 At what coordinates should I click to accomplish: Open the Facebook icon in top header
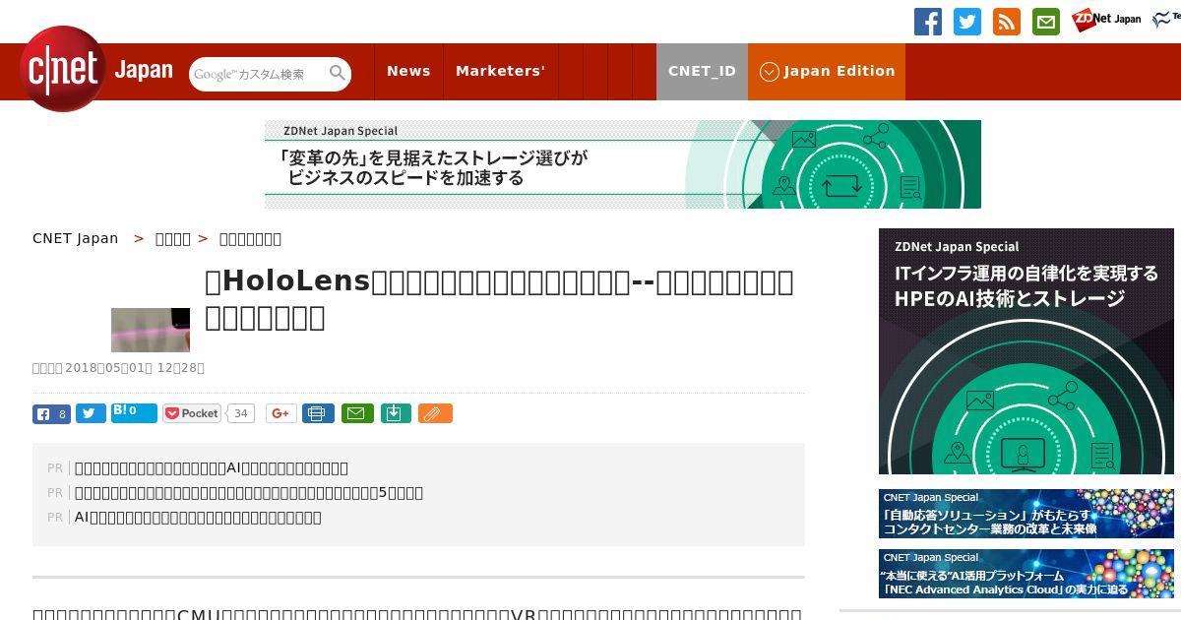928,22
